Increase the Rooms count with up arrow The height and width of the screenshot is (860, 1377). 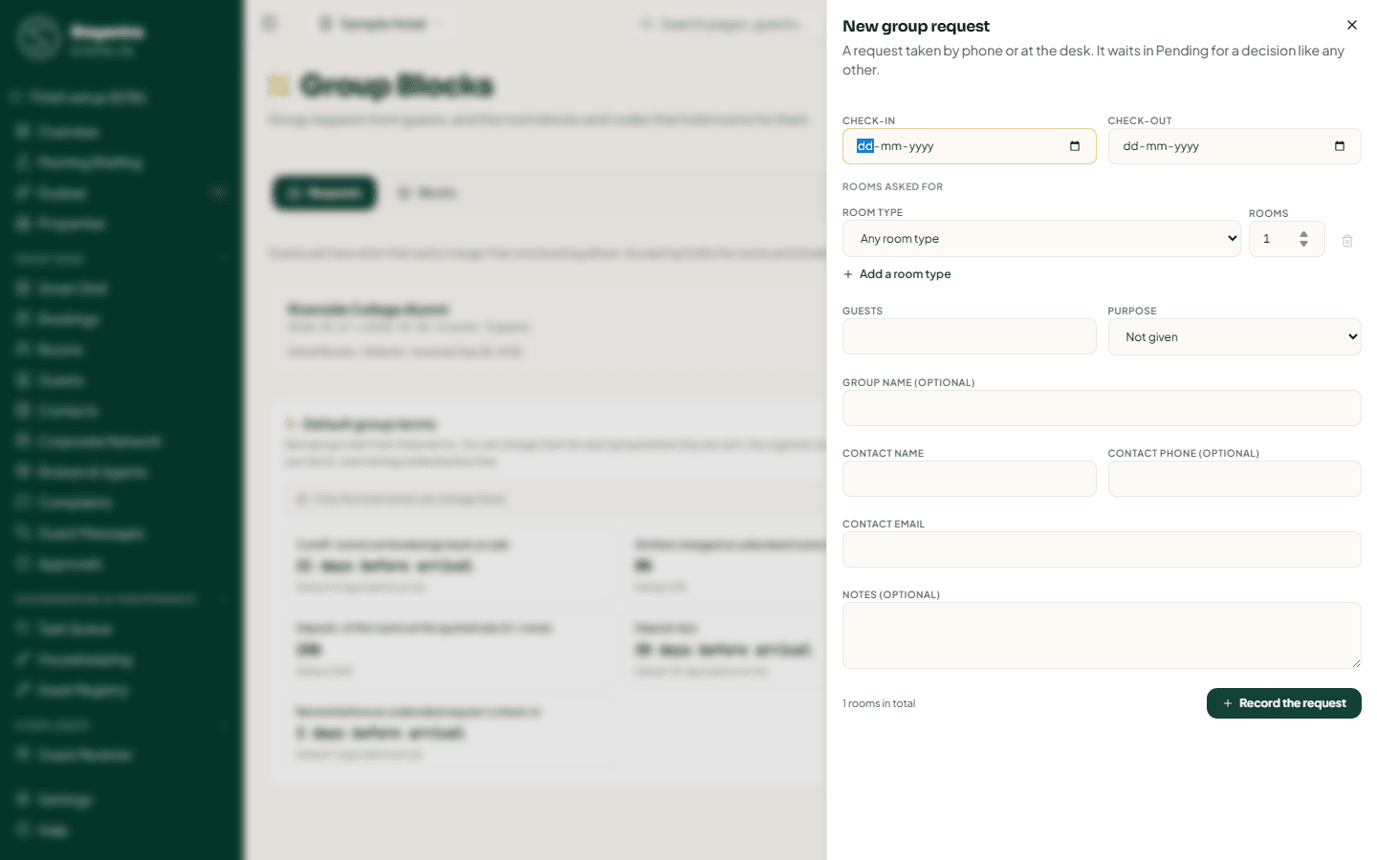click(x=1303, y=234)
